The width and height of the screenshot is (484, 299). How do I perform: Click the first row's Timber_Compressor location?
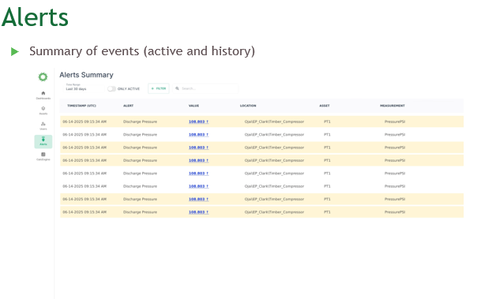tap(275, 121)
